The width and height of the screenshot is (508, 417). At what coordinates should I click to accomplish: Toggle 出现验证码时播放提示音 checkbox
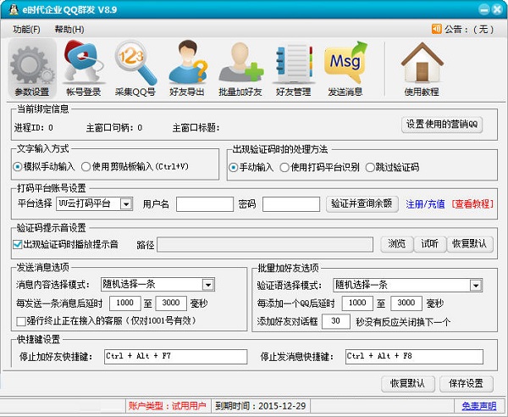point(18,244)
